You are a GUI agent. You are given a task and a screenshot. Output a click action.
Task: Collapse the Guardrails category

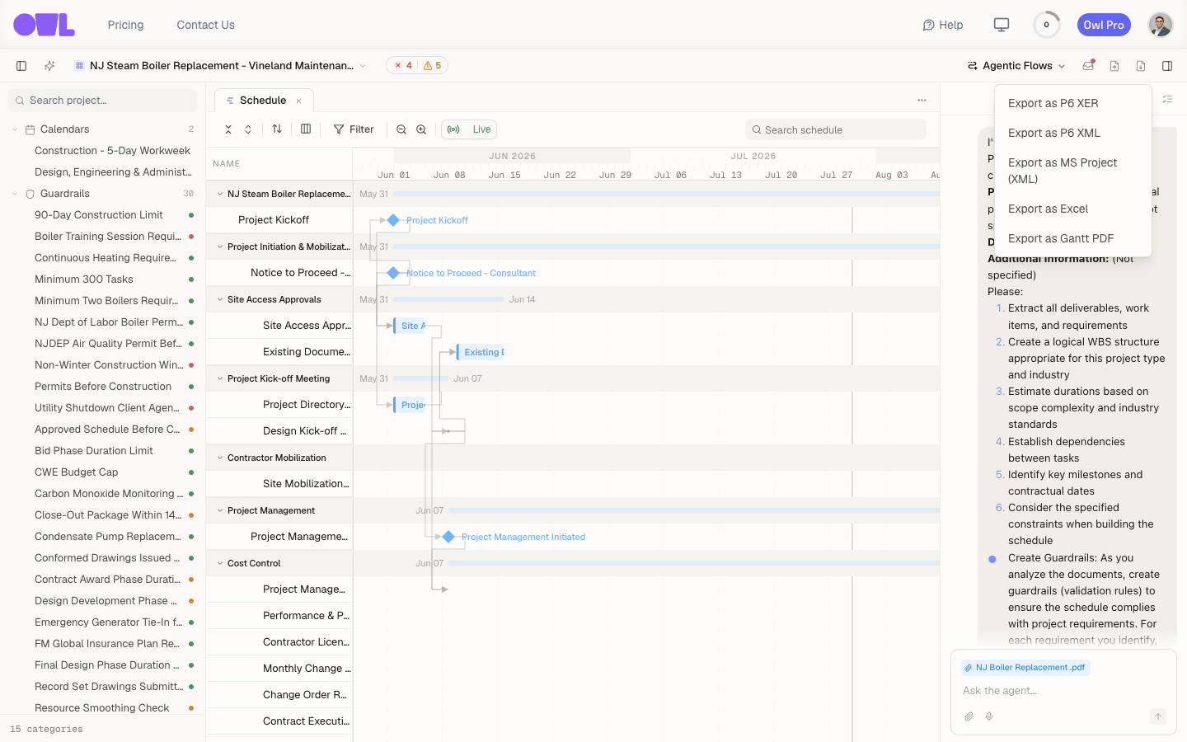pos(15,194)
